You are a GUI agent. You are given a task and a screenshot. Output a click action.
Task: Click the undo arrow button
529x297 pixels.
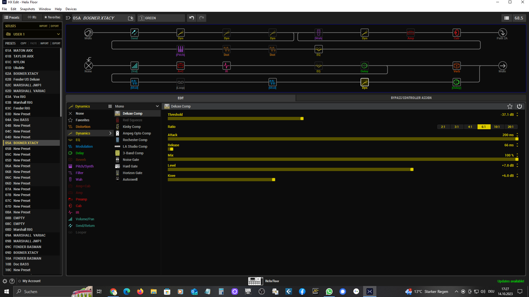coord(191,18)
